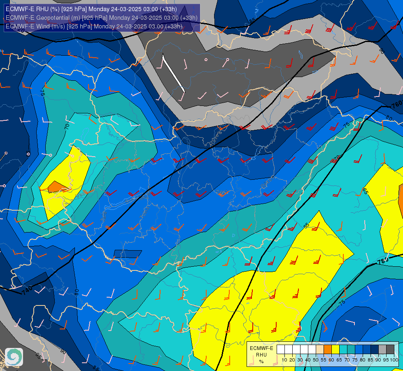
Task: Click the medium blue 80–85 legend swatch
Action: (x=367, y=349)
